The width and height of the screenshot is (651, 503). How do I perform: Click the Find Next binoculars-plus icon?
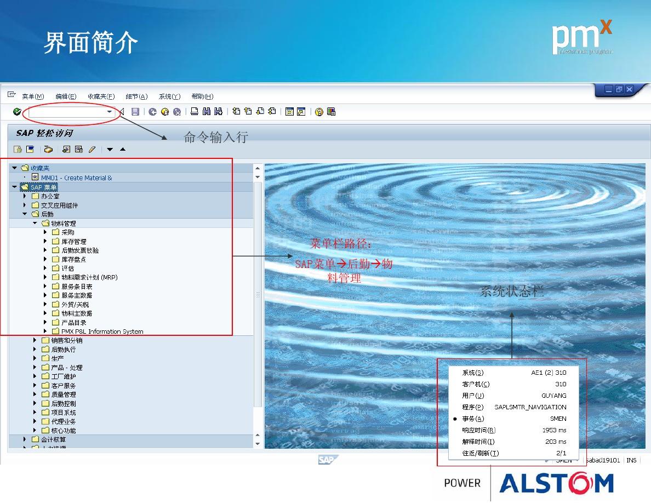tap(219, 111)
